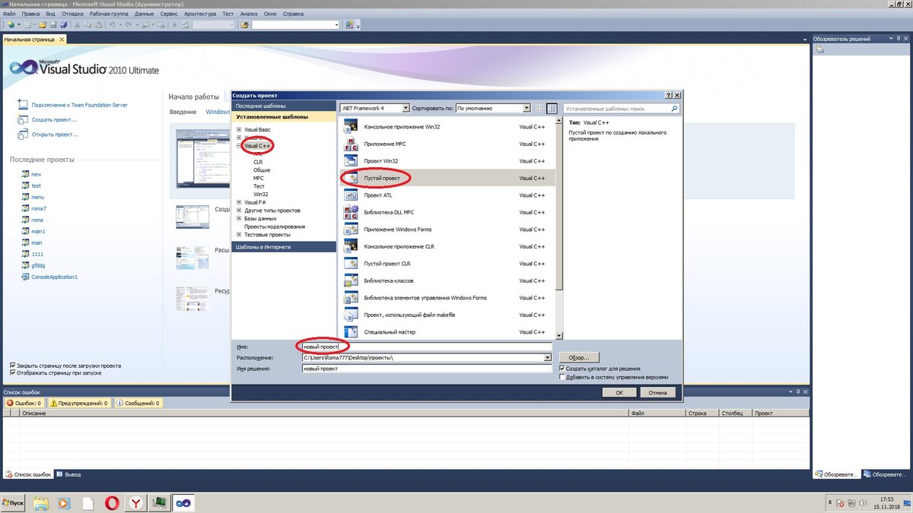Click the OK button

click(619, 393)
